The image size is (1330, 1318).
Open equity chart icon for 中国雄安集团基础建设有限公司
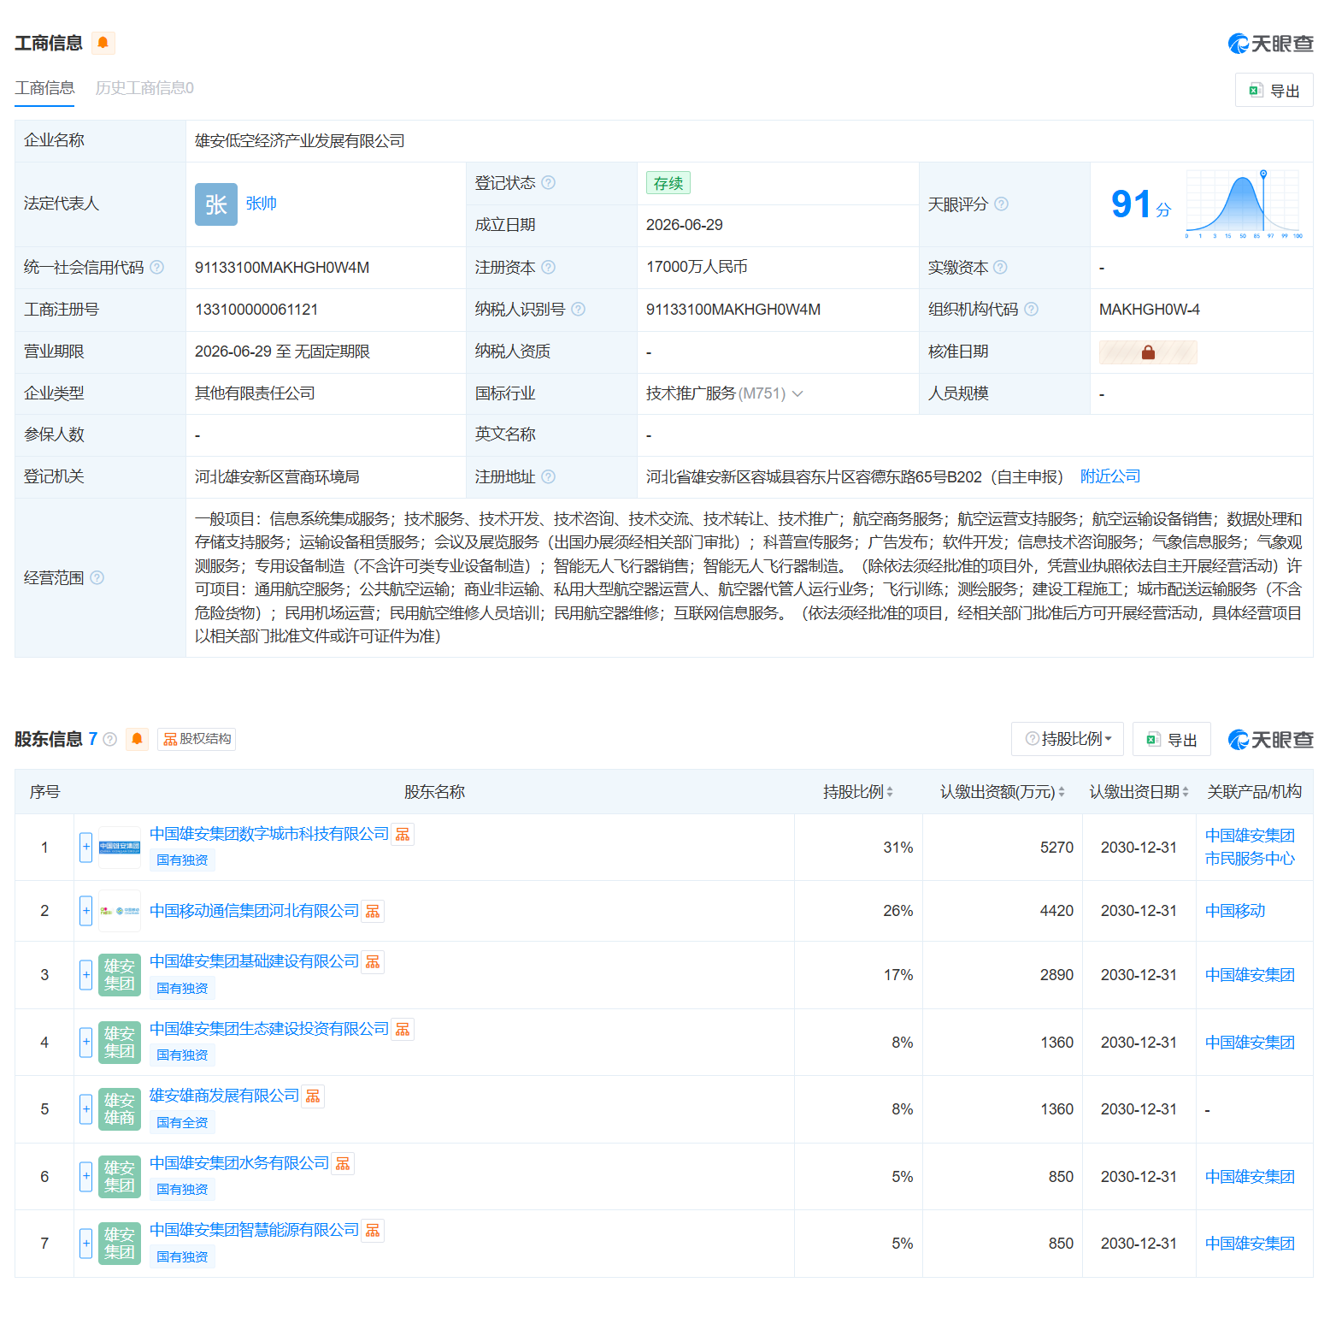click(x=373, y=962)
